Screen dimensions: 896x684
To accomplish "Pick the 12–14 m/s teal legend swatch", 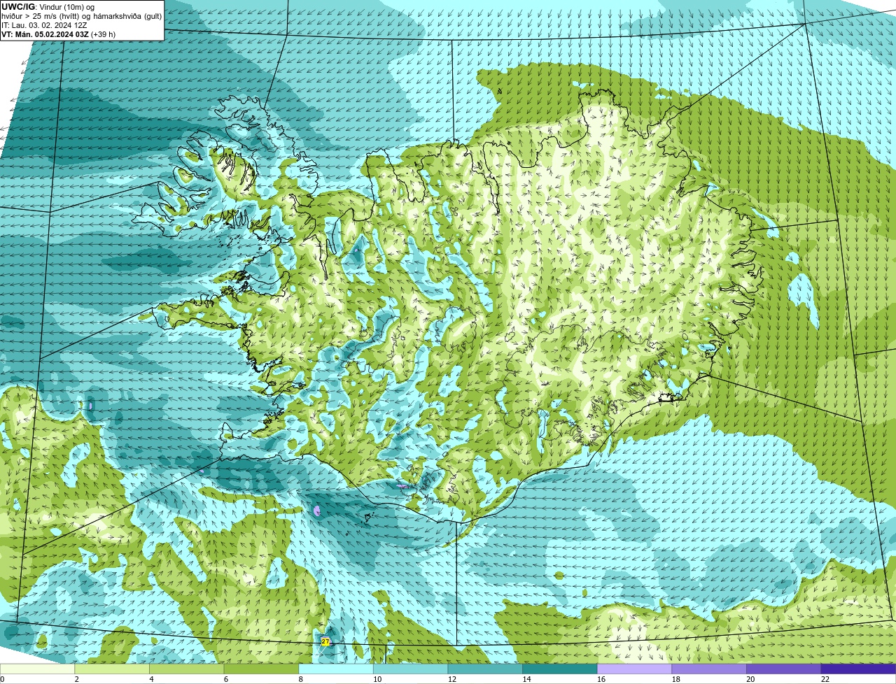I will pos(485,669).
